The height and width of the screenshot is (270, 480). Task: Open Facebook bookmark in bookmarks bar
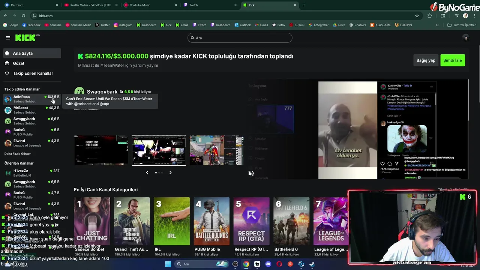(x=31, y=25)
